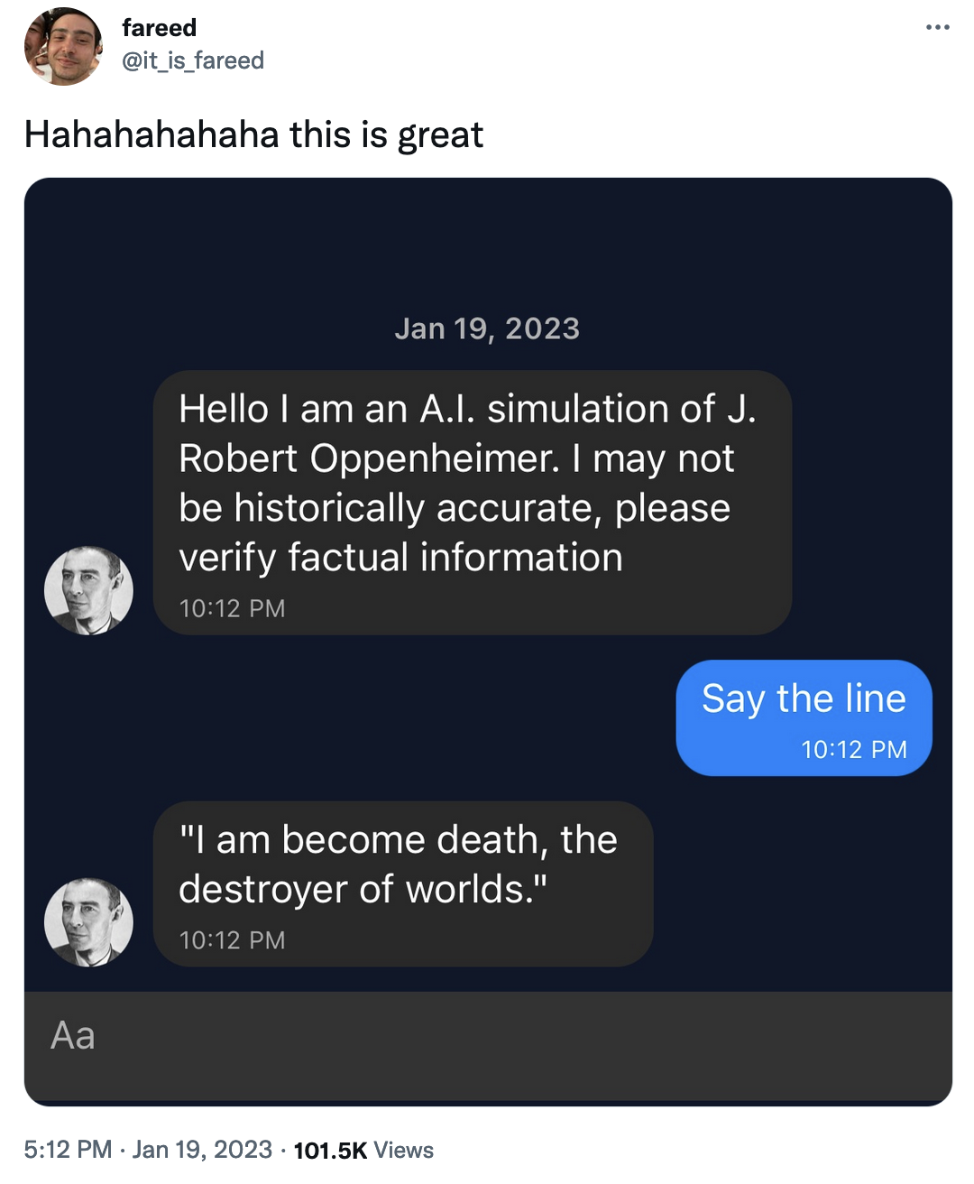The image size is (974, 1184).
Task: Open the 5:12 PM timestamp link
Action: coord(63,1150)
